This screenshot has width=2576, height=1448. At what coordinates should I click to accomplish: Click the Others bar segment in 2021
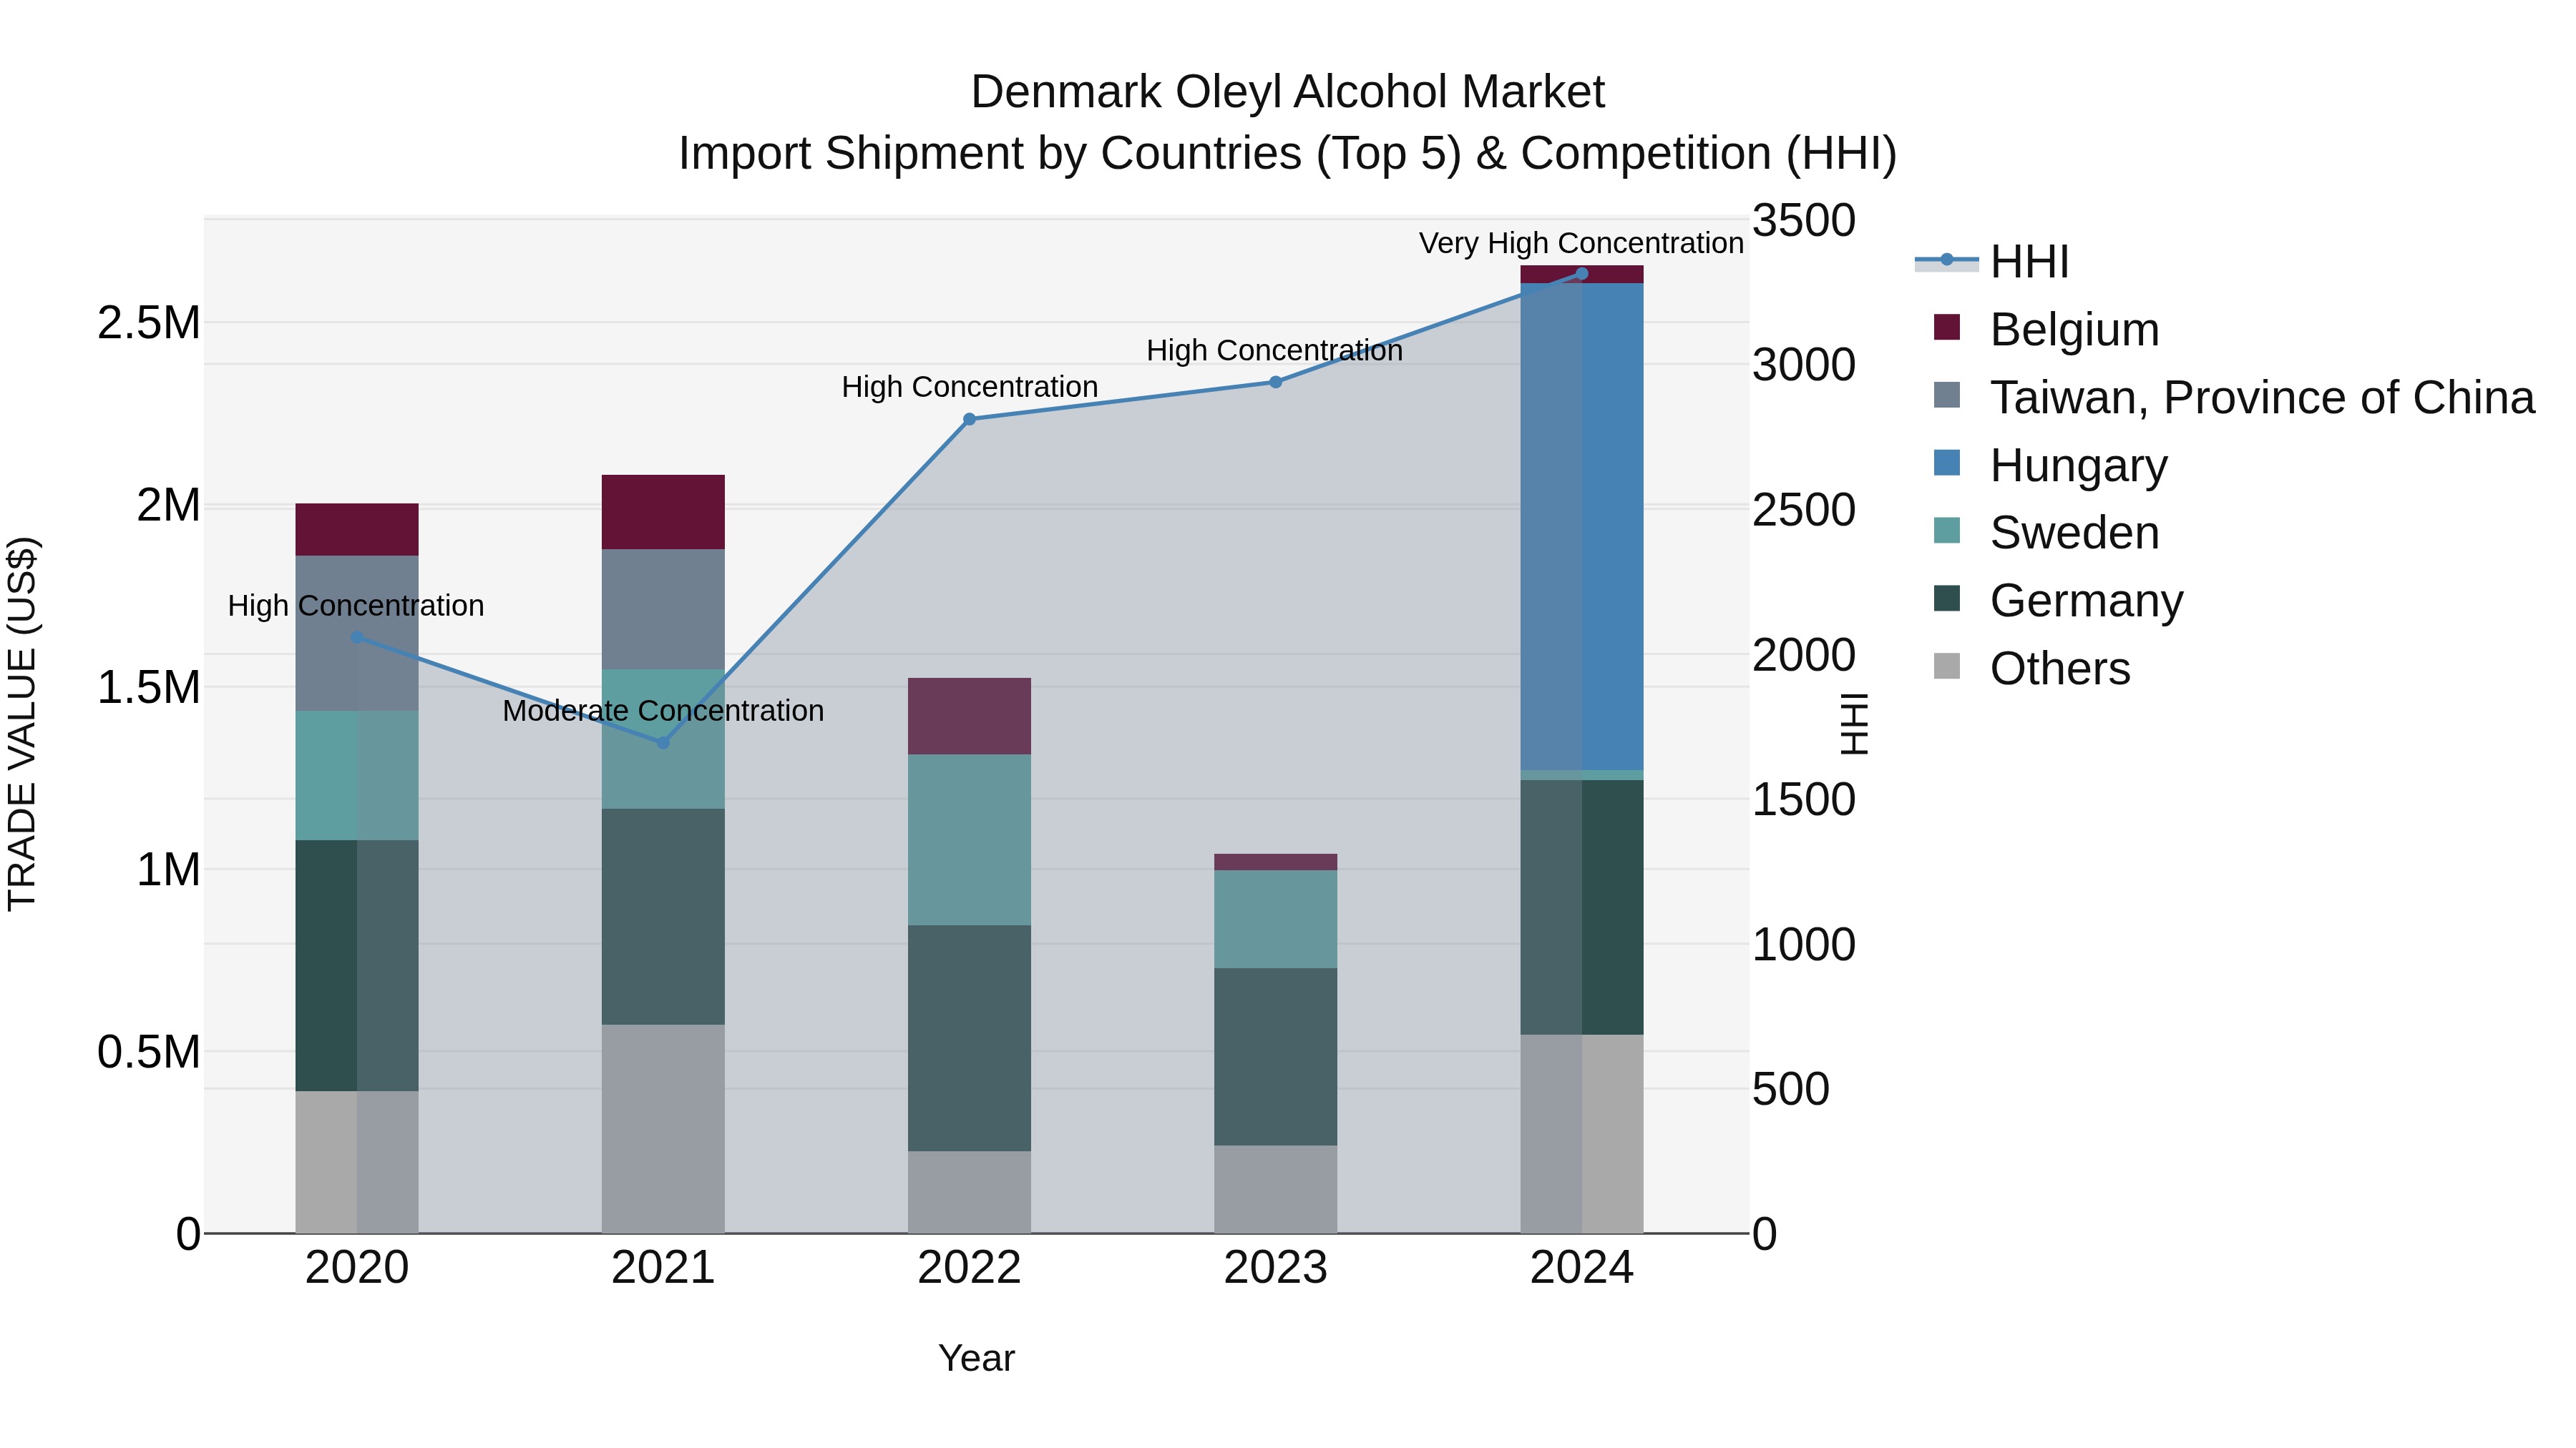(663, 1129)
